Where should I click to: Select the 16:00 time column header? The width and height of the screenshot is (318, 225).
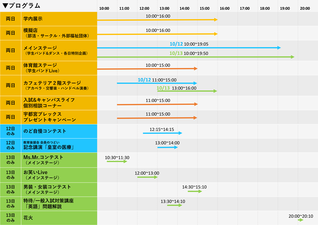(x=224, y=8)
